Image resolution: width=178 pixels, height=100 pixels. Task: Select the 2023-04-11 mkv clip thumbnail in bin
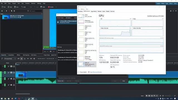coord(6,17)
